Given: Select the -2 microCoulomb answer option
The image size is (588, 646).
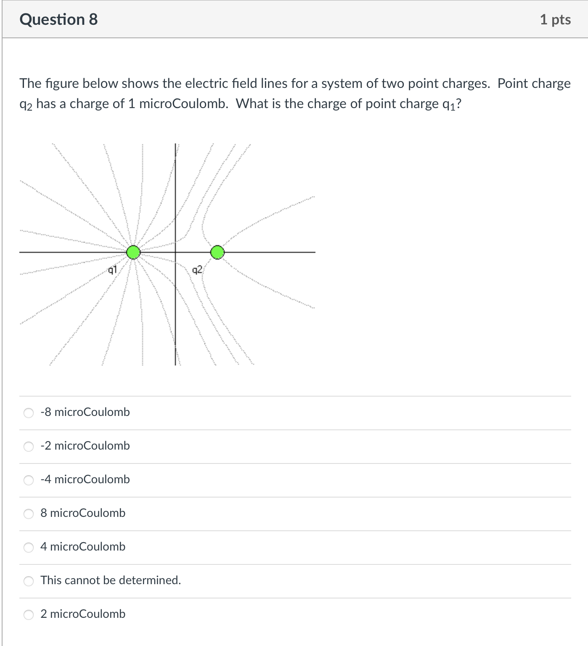Looking at the screenshot, I should (29, 446).
